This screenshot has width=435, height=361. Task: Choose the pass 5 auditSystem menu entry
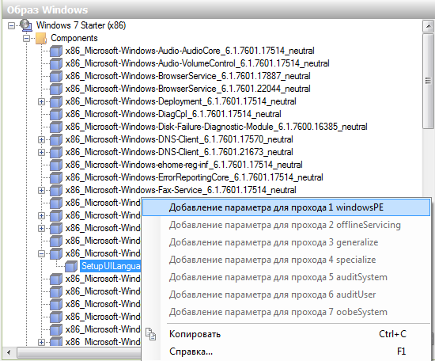[286, 277]
